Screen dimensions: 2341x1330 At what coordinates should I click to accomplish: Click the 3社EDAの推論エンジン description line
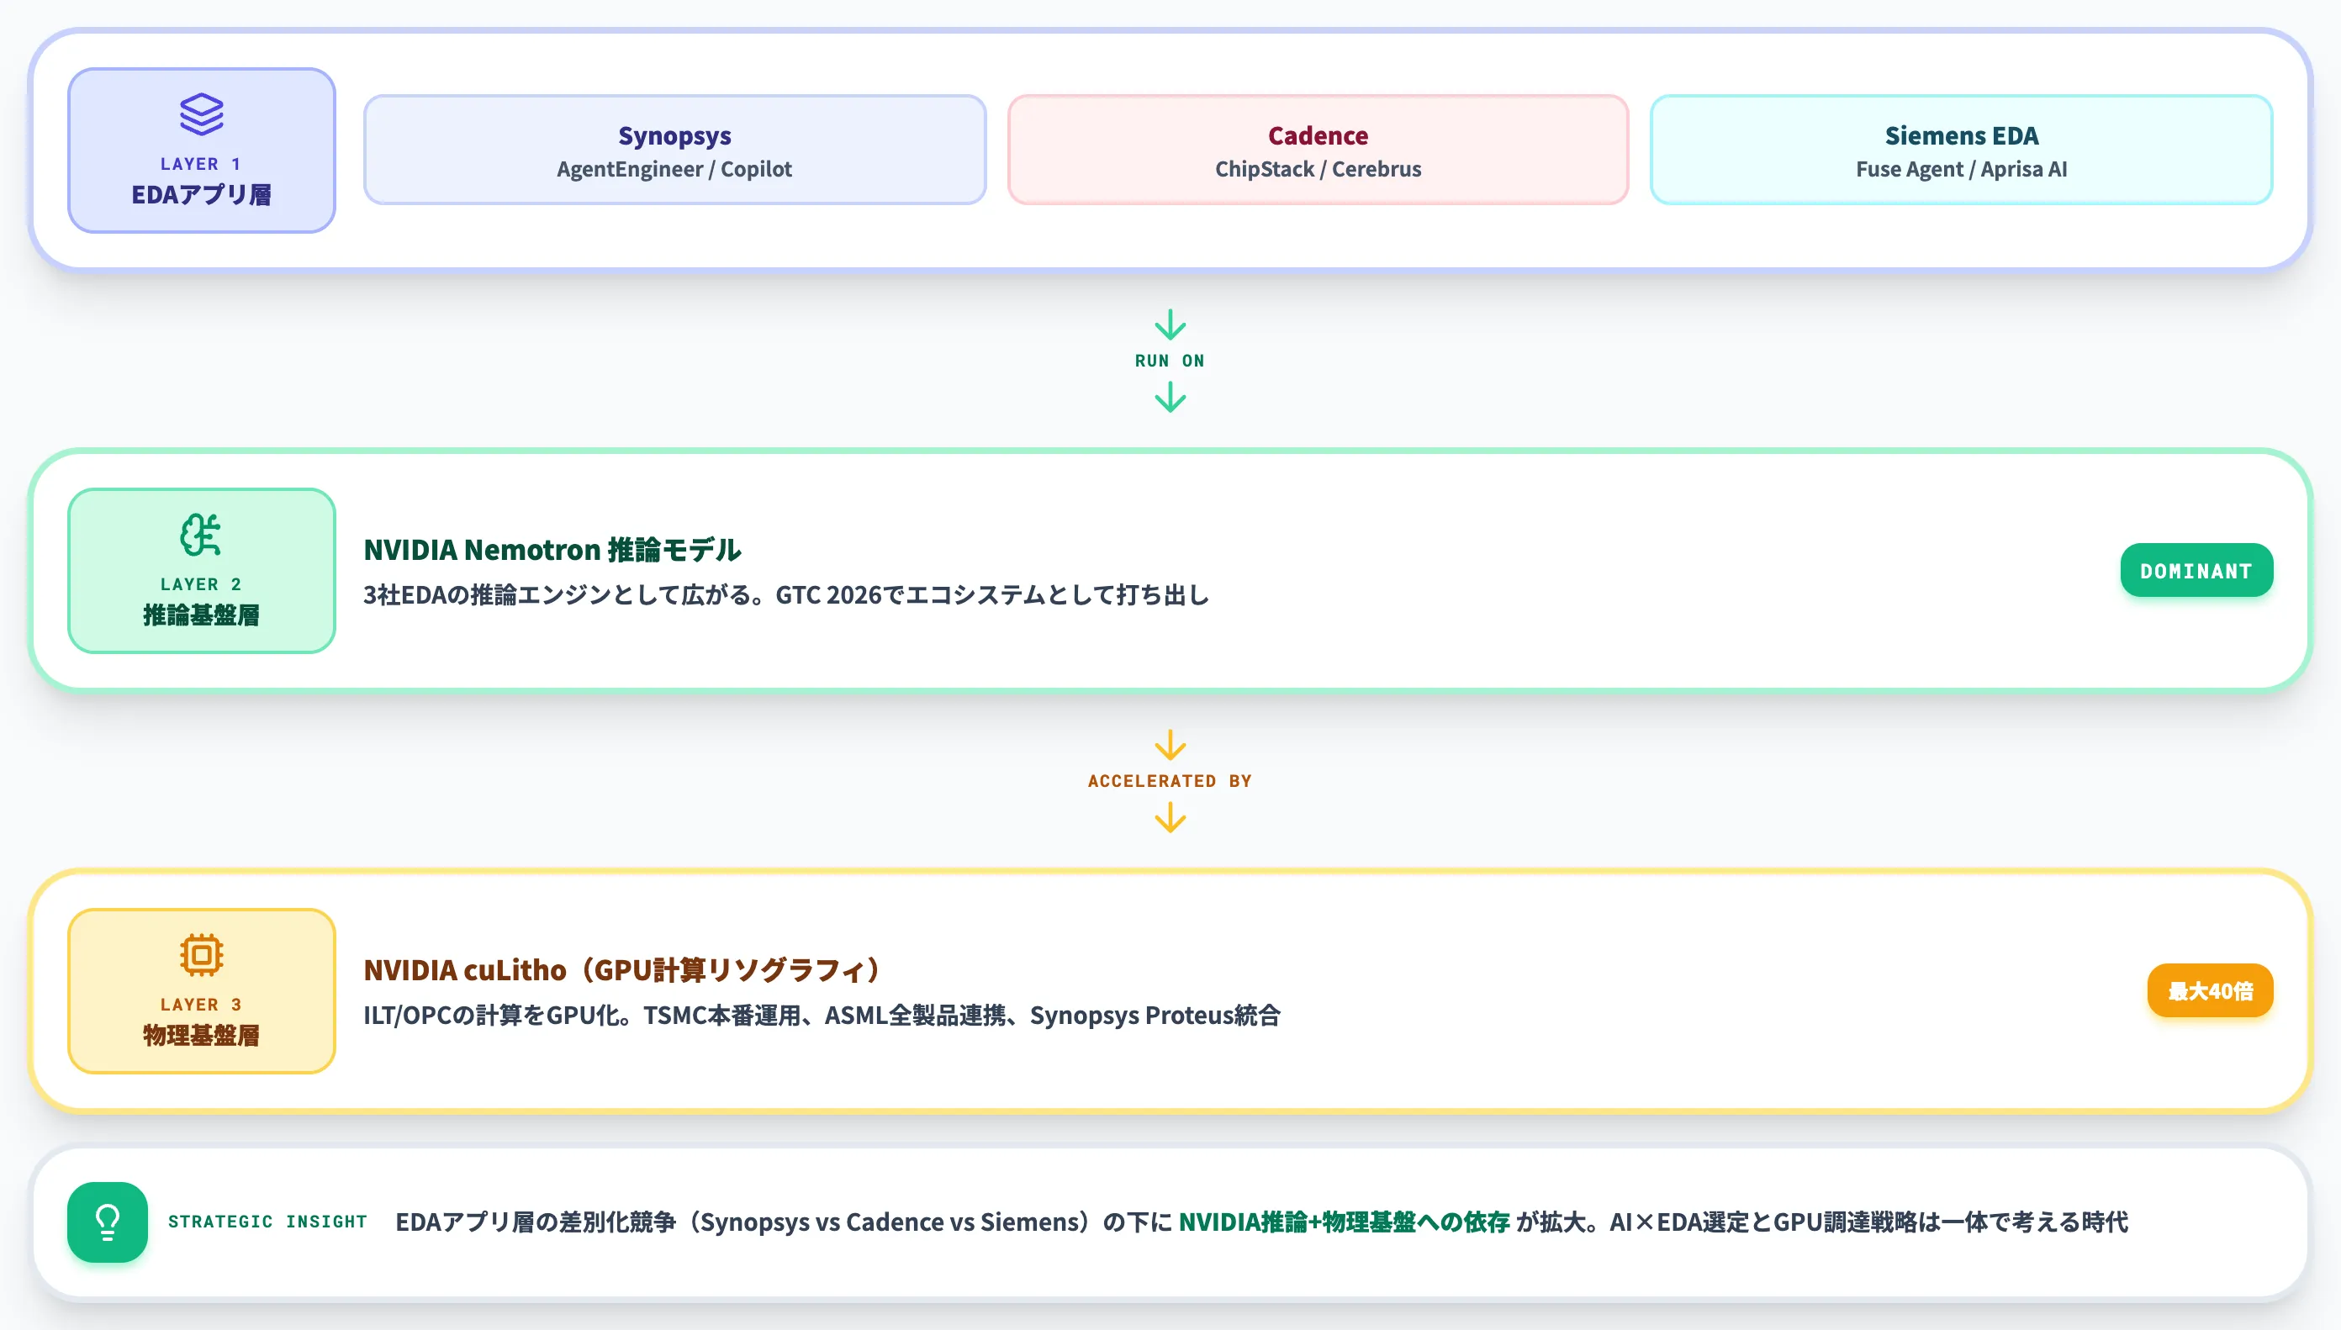[786, 595]
